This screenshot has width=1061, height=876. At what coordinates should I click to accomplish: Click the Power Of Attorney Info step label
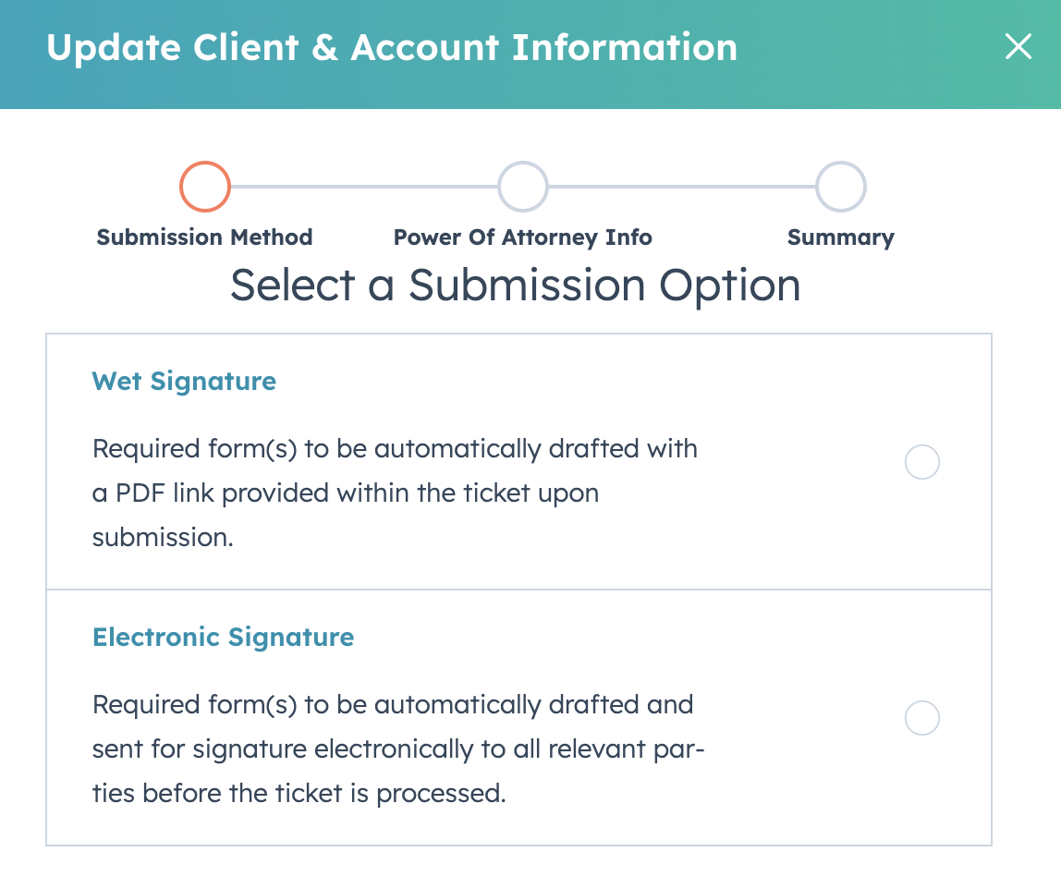click(522, 237)
